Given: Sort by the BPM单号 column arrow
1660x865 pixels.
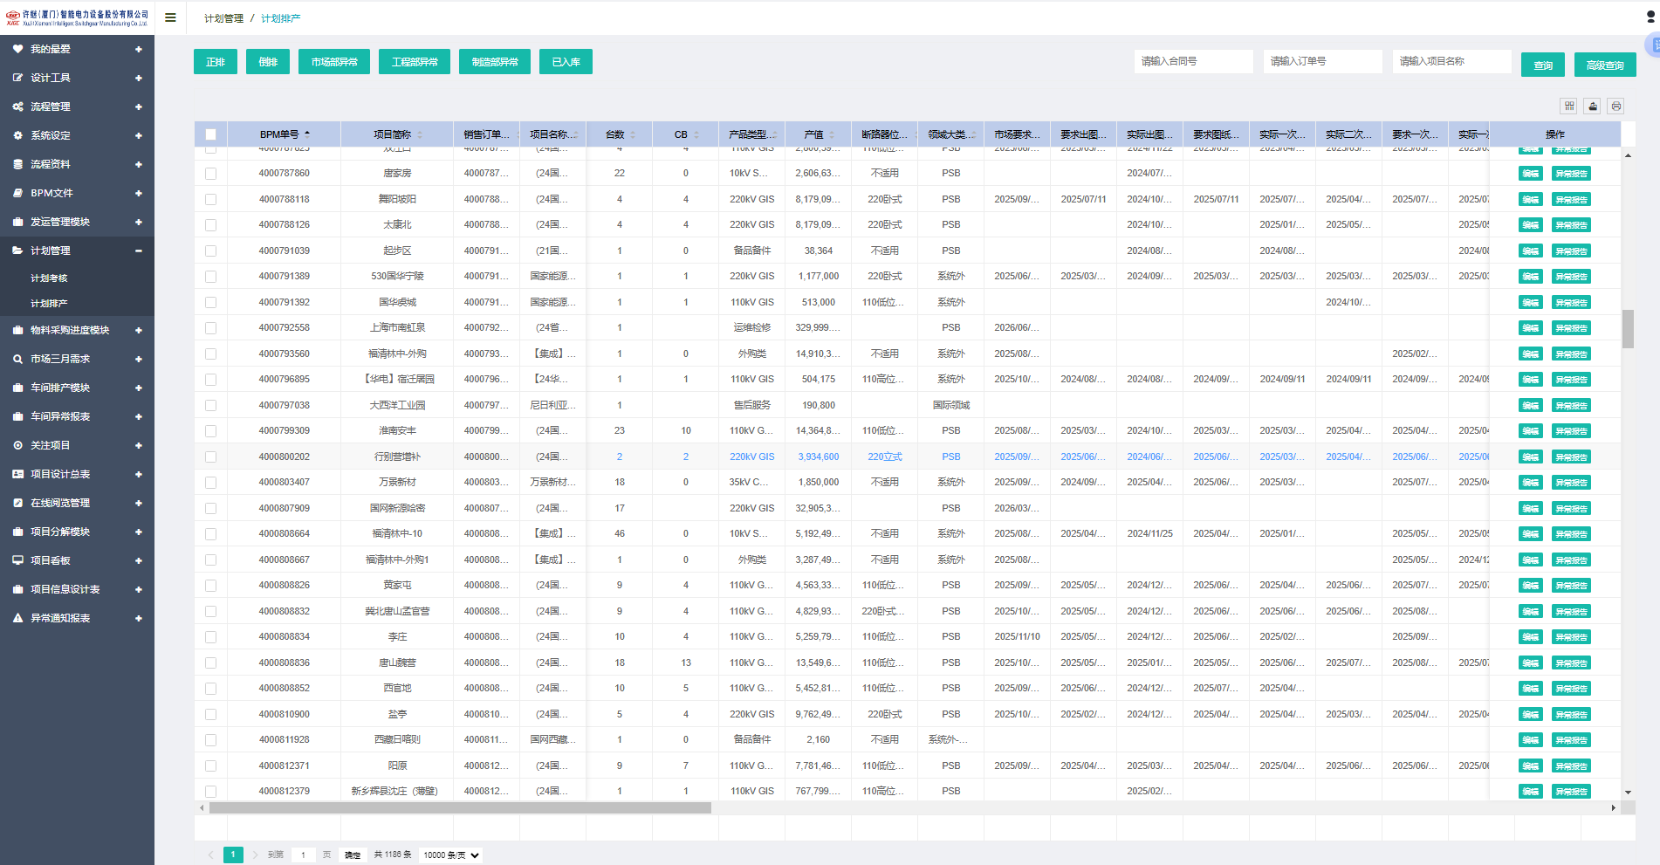Looking at the screenshot, I should coord(307,134).
